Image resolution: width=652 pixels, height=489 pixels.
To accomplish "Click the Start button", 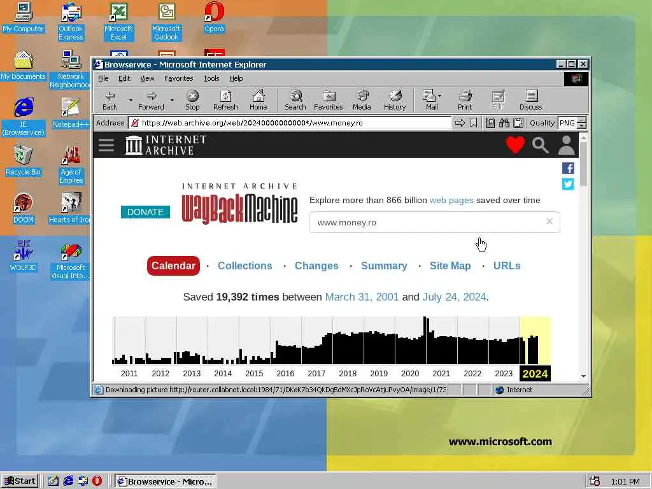I will pyautogui.click(x=20, y=481).
